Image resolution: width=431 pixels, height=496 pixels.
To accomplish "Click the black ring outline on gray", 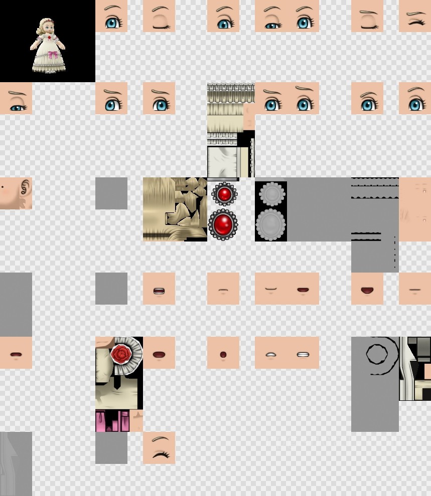I will pyautogui.click(x=376, y=354).
